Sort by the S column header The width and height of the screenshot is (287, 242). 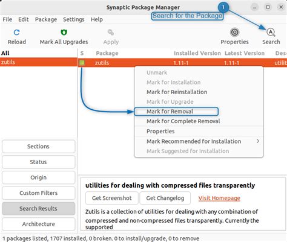tap(82, 53)
